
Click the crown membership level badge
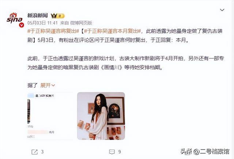(x=58, y=16)
